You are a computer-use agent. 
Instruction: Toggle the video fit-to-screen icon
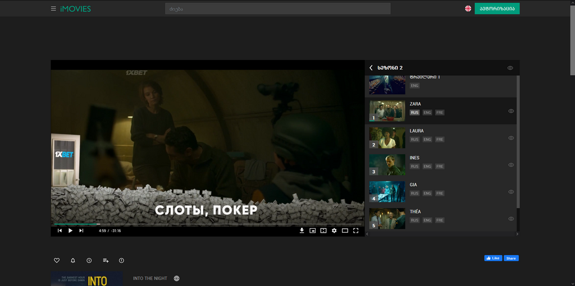tap(323, 230)
